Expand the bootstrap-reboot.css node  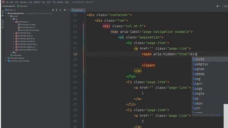14,41
